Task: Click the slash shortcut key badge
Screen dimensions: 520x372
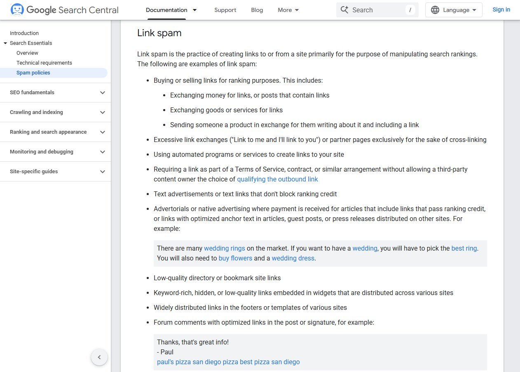Action: click(410, 10)
